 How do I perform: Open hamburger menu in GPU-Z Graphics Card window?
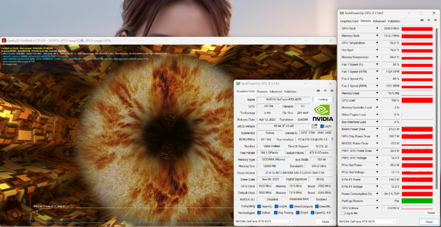tap(332, 91)
